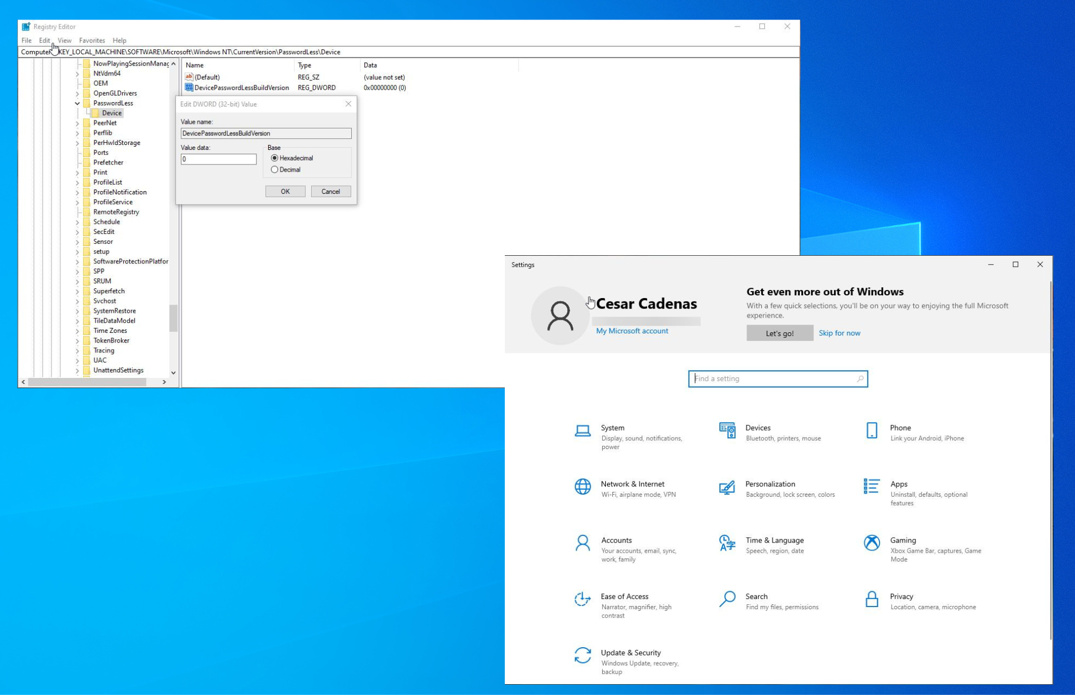Click Cancel in Edit DWORD dialog

(331, 191)
